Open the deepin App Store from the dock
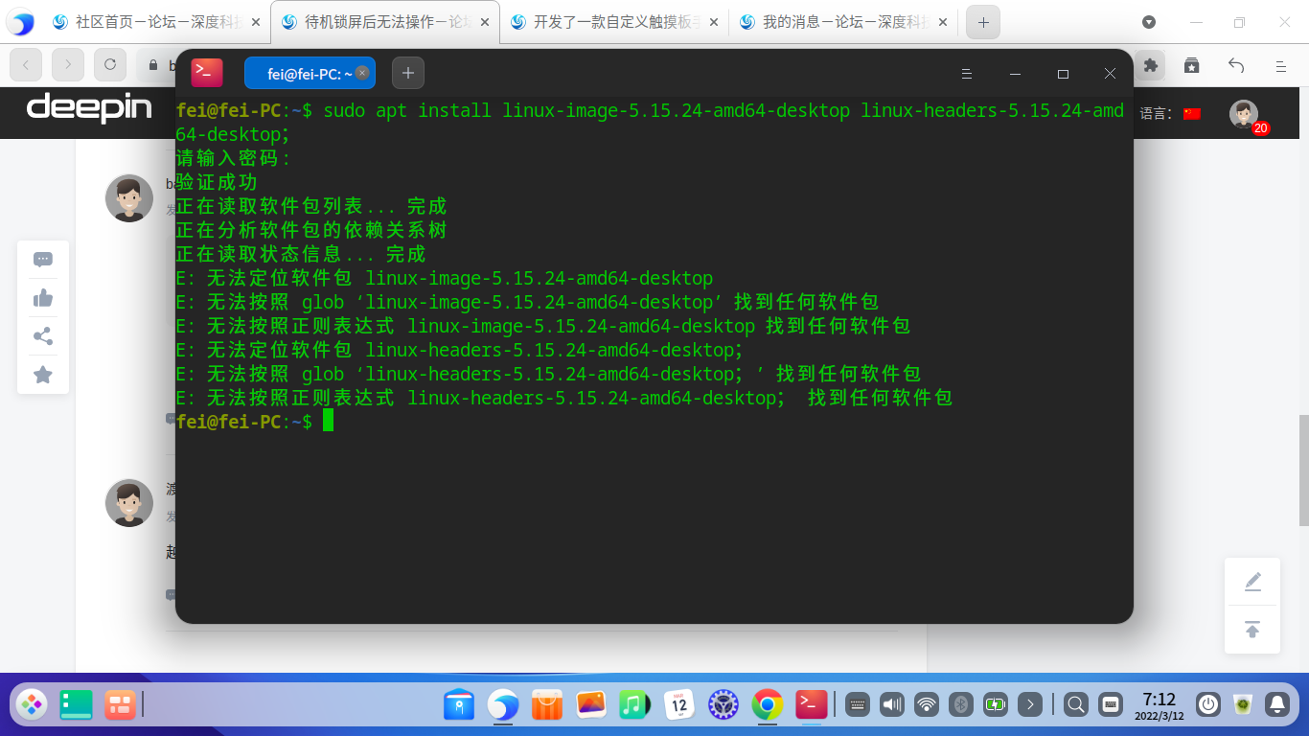Screen dimensions: 1309x736 [546, 704]
